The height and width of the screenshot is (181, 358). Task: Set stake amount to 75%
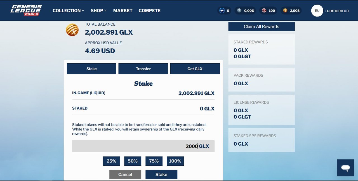[x=154, y=161]
